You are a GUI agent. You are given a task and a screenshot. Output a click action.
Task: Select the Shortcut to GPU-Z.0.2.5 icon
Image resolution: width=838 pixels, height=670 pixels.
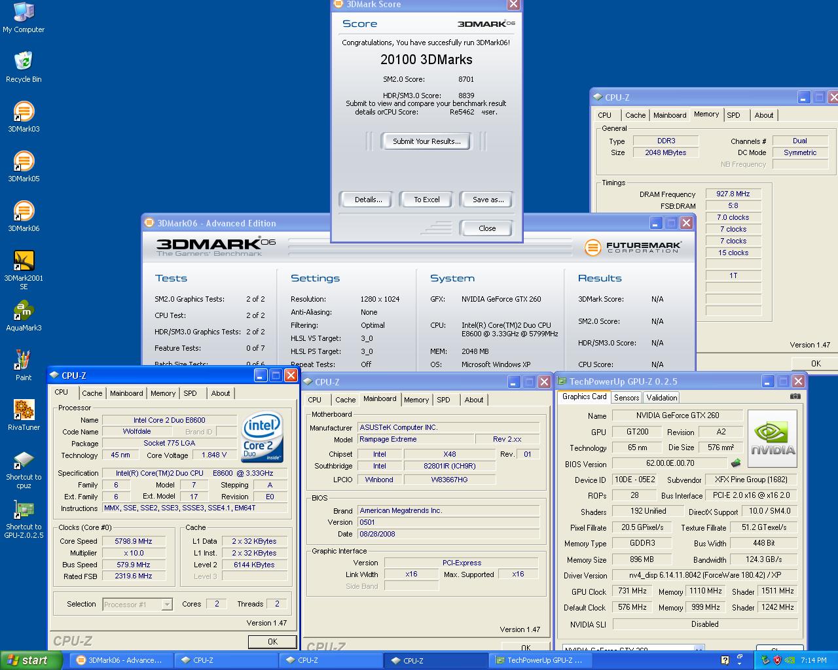[x=24, y=519]
